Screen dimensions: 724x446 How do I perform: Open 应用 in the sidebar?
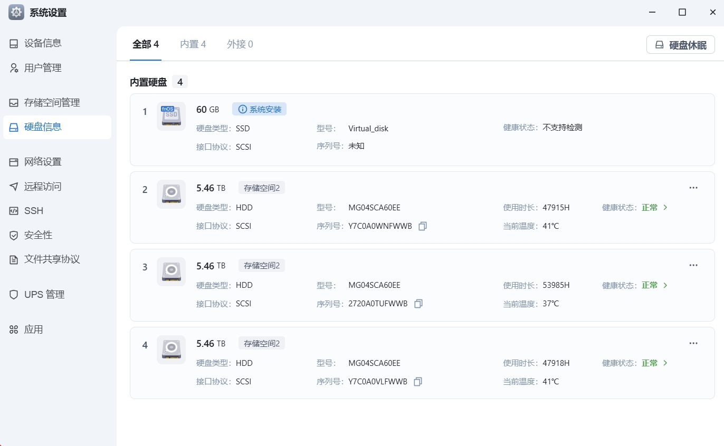[57, 329]
